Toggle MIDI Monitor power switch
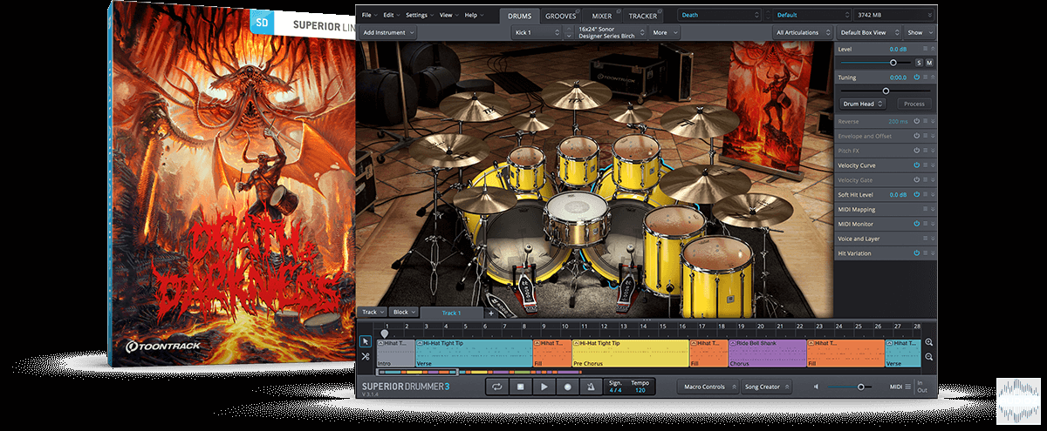The image size is (1047, 431). click(917, 224)
